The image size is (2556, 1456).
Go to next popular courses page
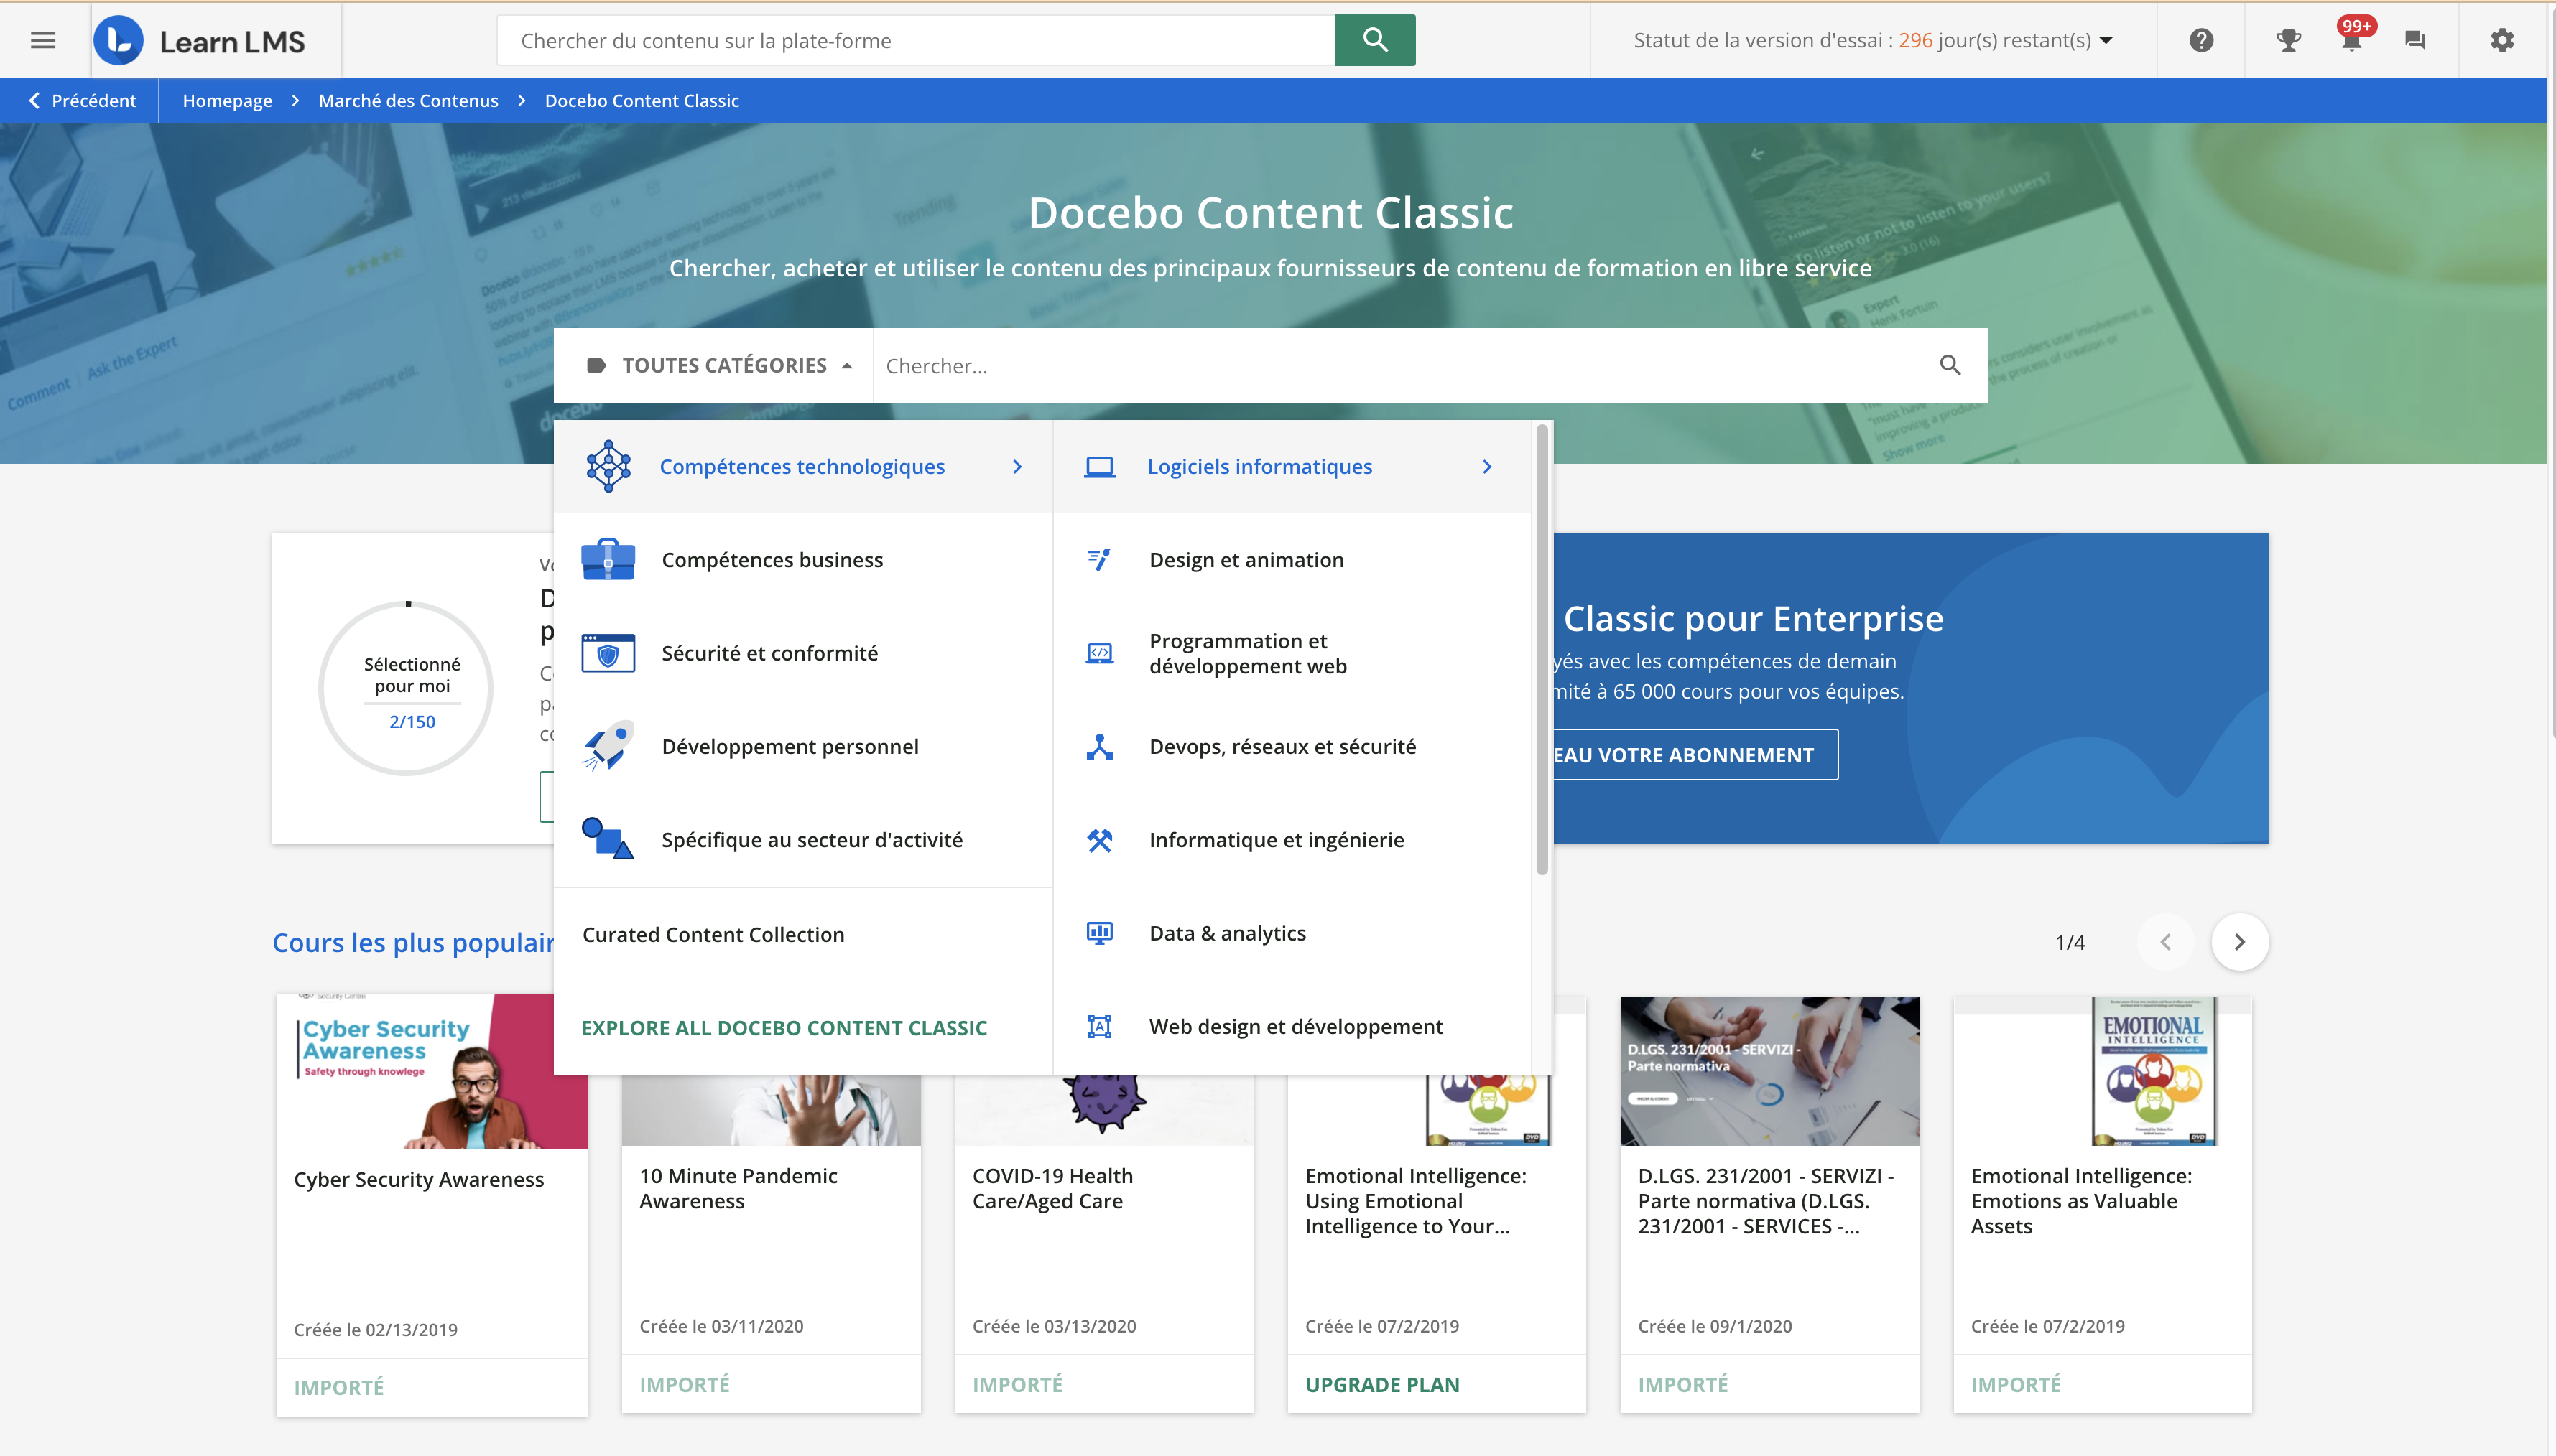[x=2240, y=942]
